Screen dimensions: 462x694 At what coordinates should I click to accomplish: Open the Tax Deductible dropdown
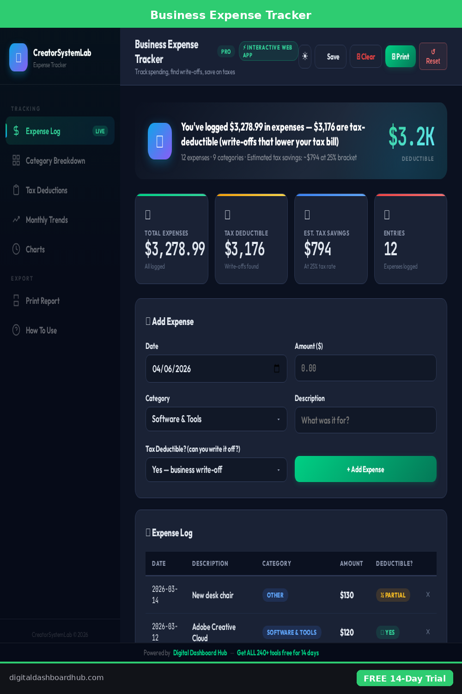[216, 470]
